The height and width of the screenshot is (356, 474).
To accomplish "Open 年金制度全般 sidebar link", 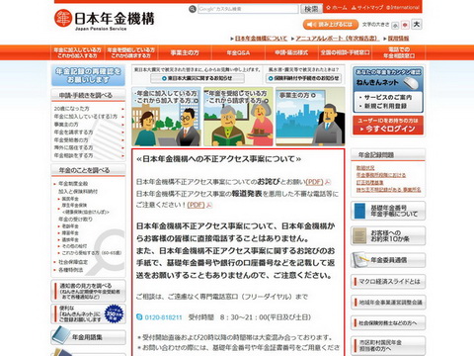I will click(73, 184).
